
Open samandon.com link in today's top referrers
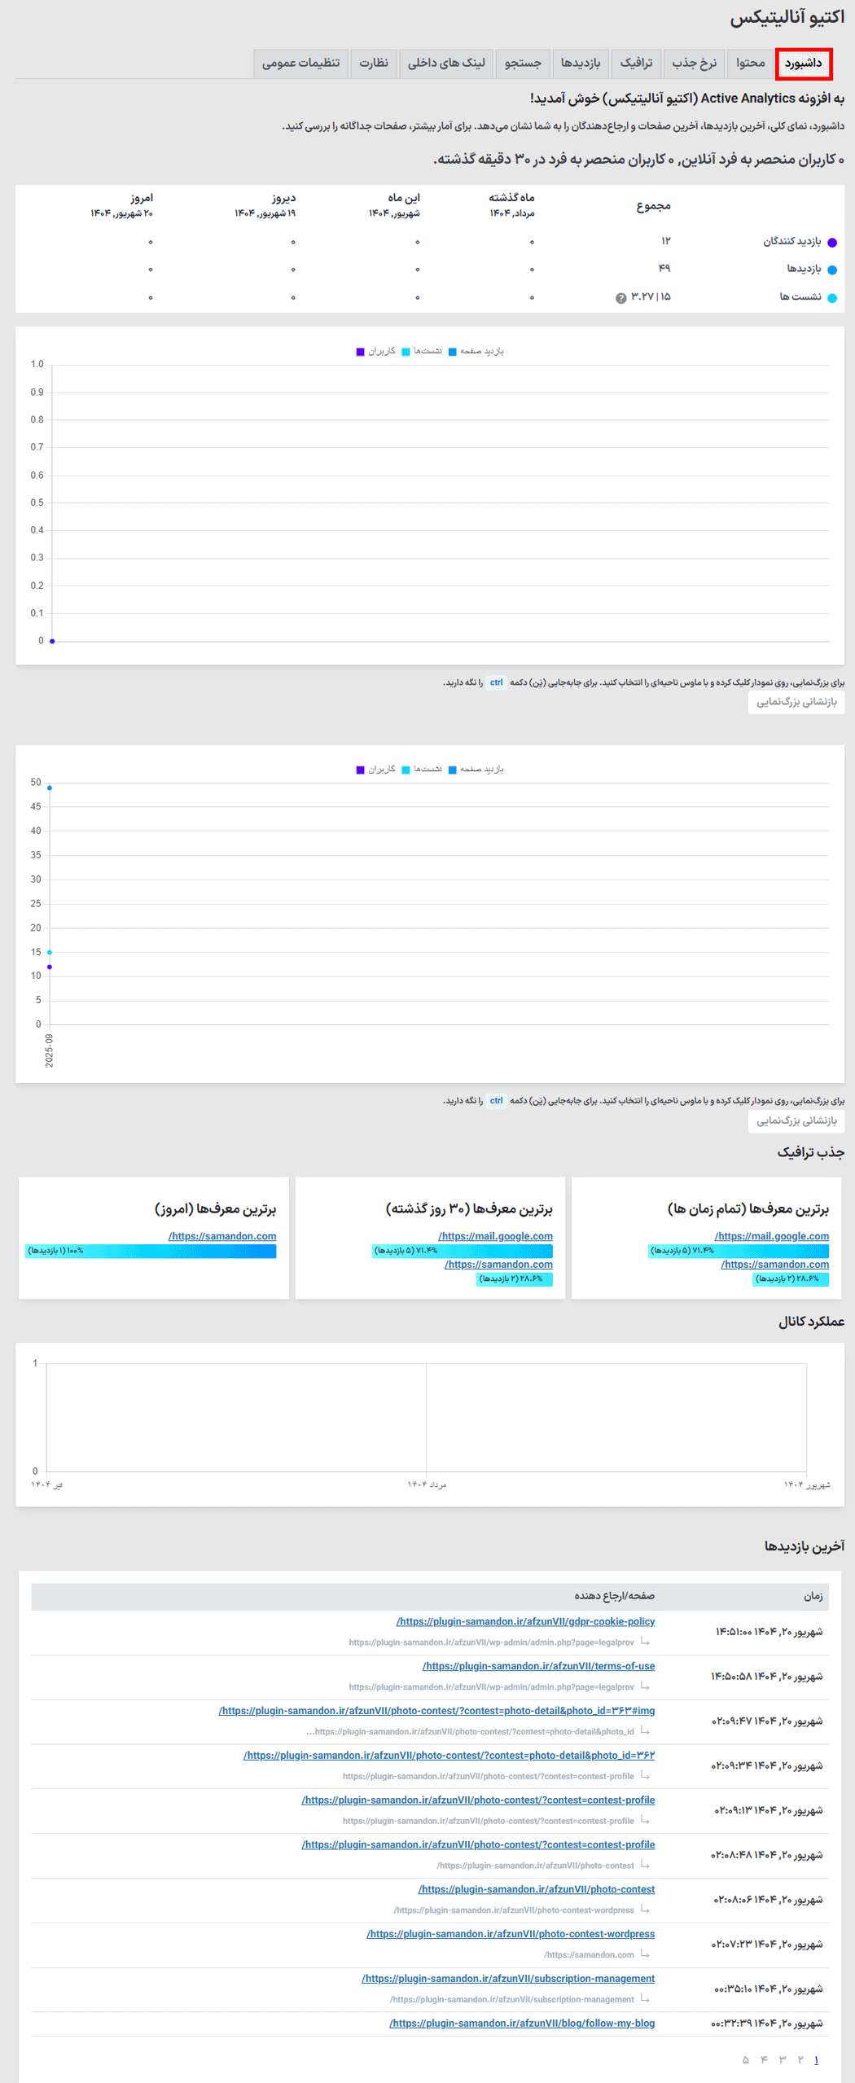222,1236
